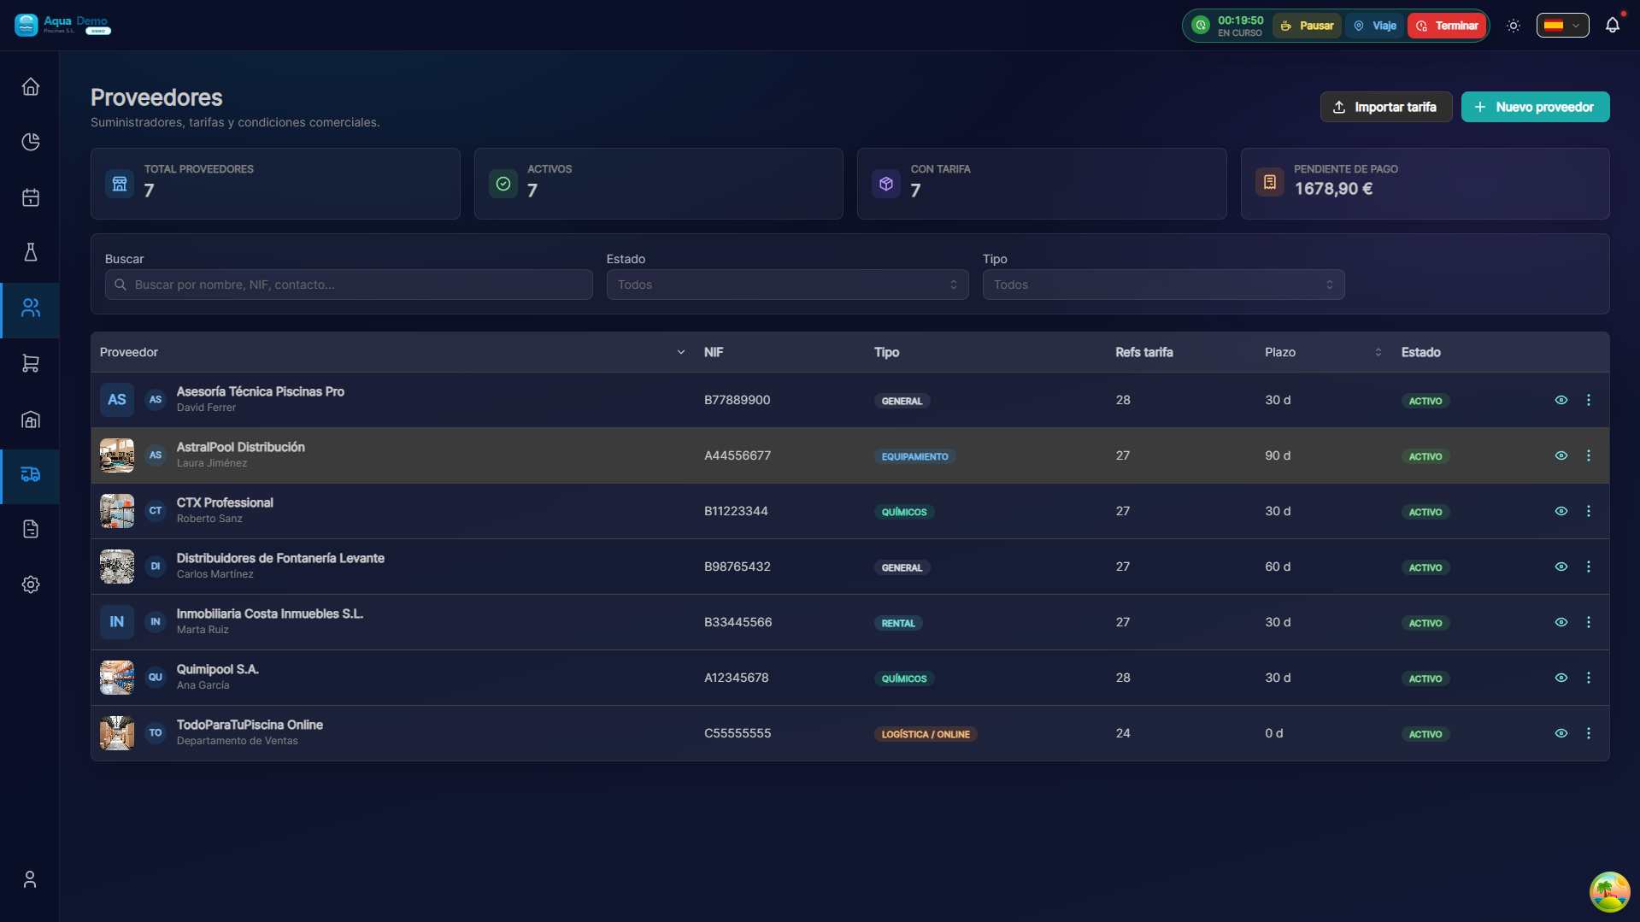Viewport: 1640px width, 922px height.
Task: Open more options for TodoParaTuPiscina Online
Action: point(1589,733)
